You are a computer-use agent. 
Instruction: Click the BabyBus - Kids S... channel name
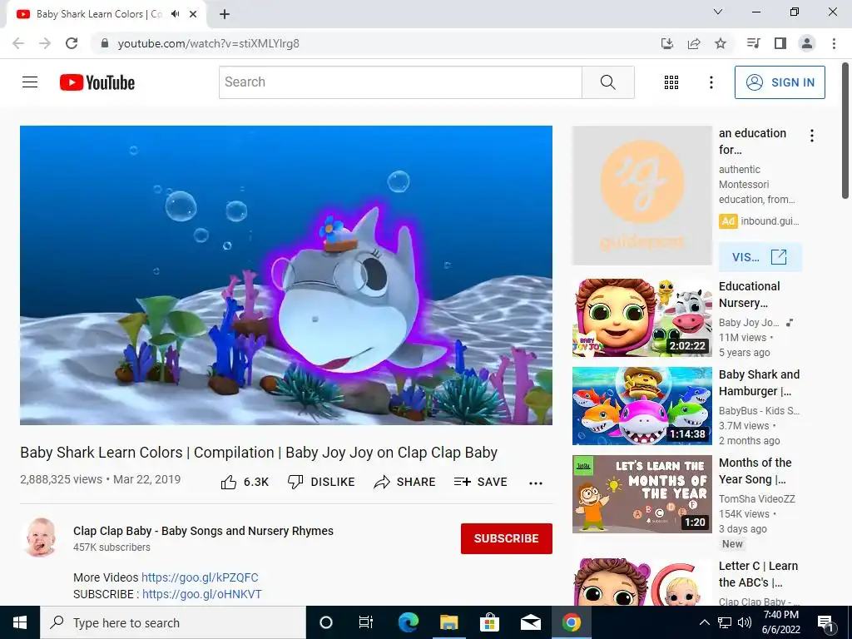pos(759,411)
